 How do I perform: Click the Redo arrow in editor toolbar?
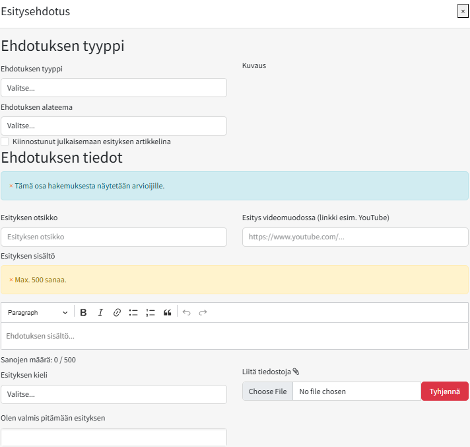coord(203,313)
